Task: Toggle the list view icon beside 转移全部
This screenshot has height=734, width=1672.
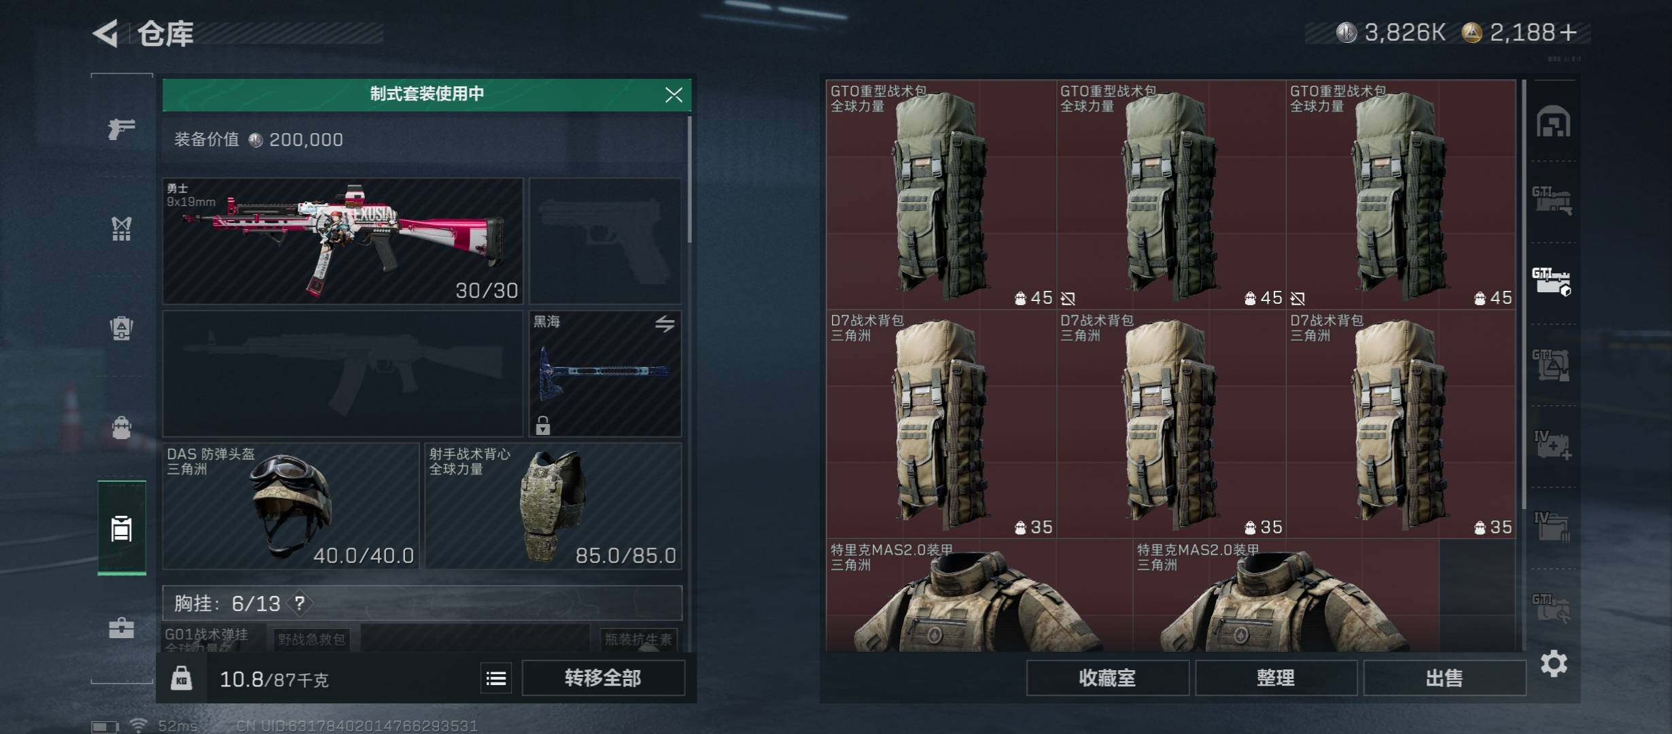Action: tap(496, 678)
